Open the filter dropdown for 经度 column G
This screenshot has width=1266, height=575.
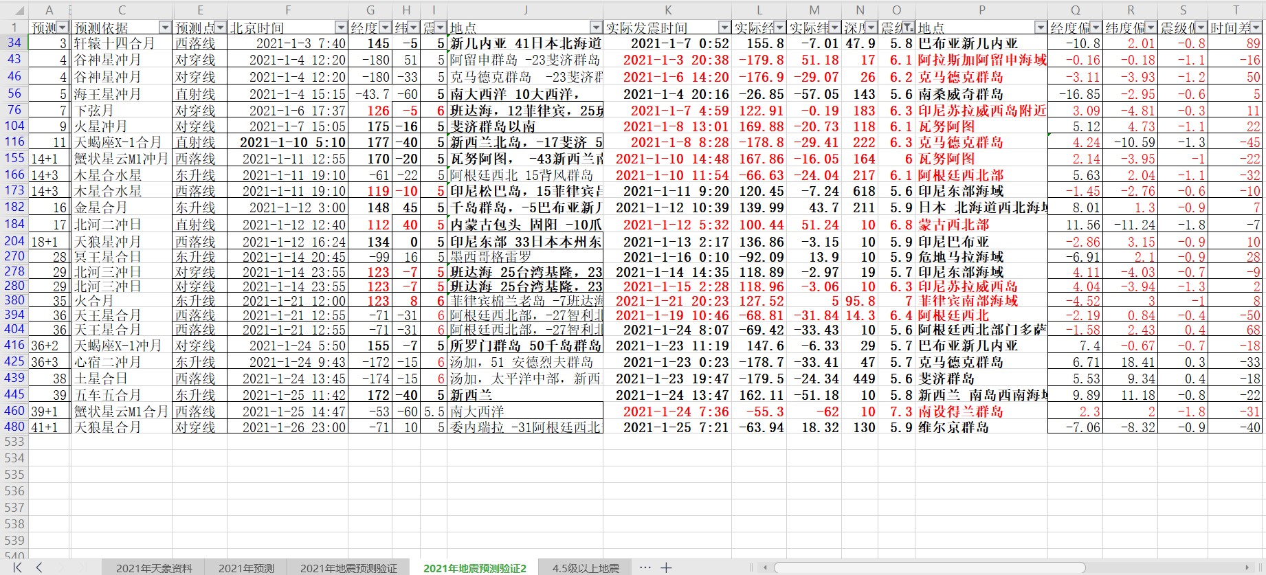click(x=385, y=27)
